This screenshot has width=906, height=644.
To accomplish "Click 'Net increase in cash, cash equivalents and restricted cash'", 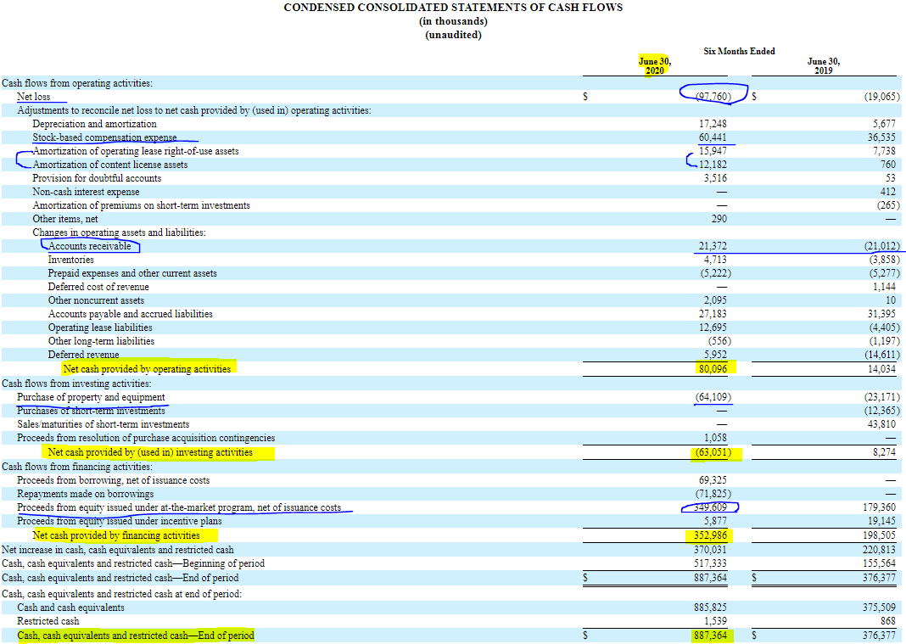I will [117, 550].
